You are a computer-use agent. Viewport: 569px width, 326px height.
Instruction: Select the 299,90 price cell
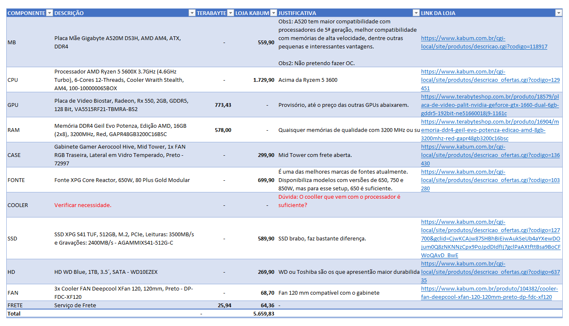(x=256, y=155)
